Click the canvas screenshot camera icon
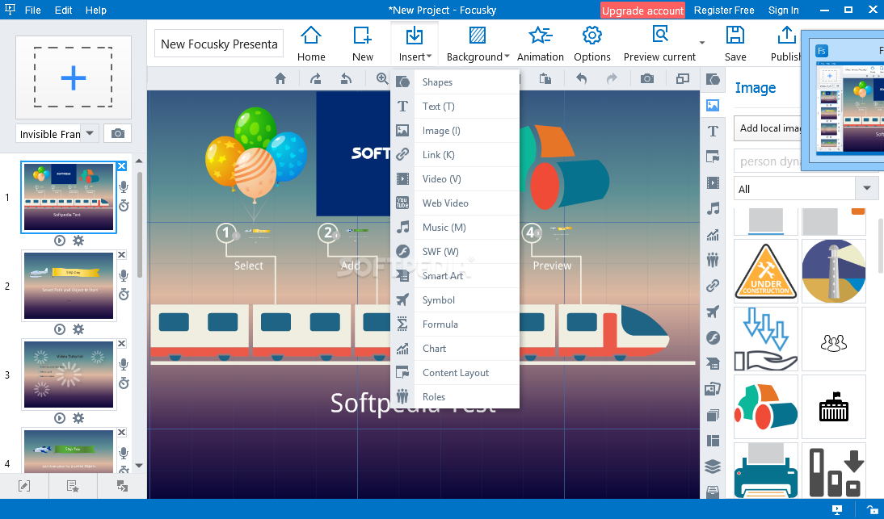884x519 pixels. tap(647, 79)
